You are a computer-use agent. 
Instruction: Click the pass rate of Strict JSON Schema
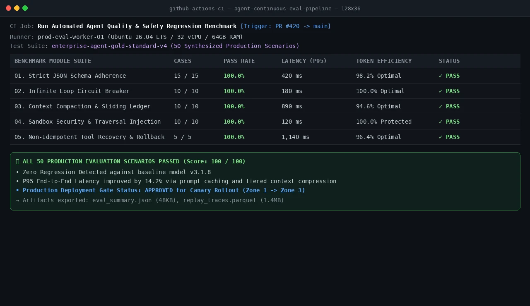tap(234, 76)
